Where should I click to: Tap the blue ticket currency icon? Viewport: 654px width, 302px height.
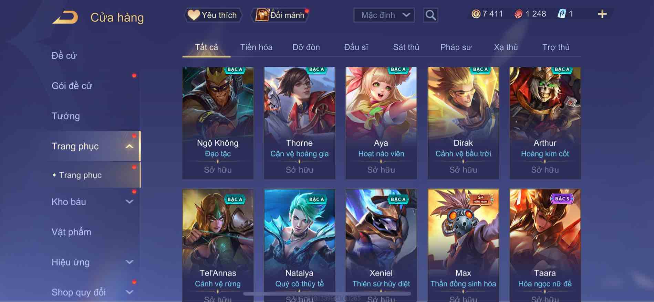tap(561, 14)
